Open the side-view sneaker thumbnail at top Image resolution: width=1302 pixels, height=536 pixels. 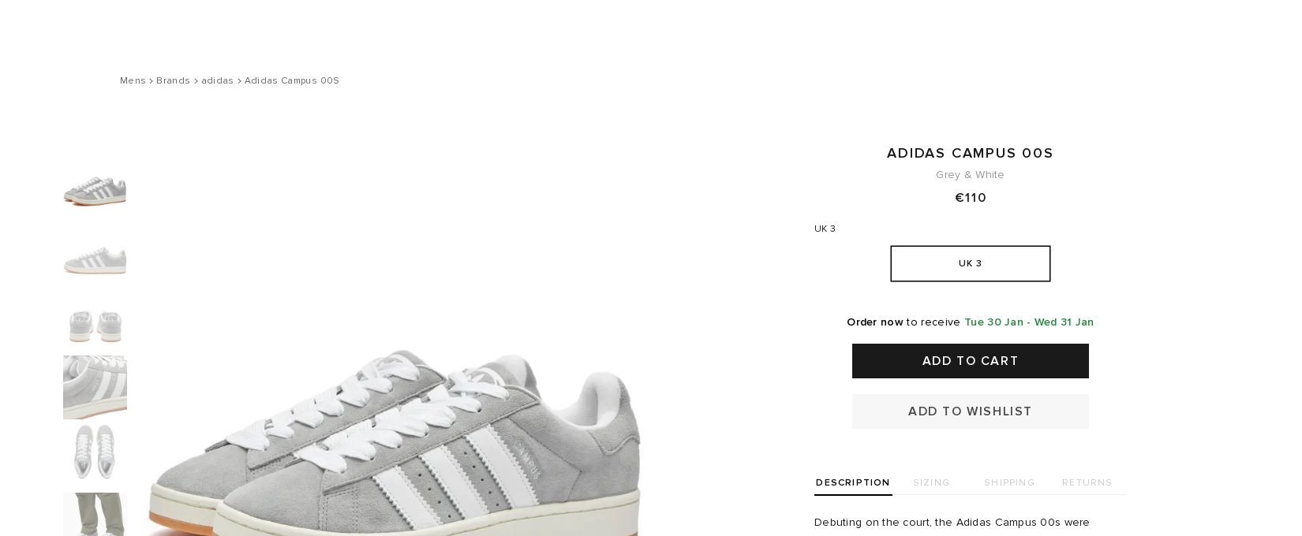click(95, 190)
